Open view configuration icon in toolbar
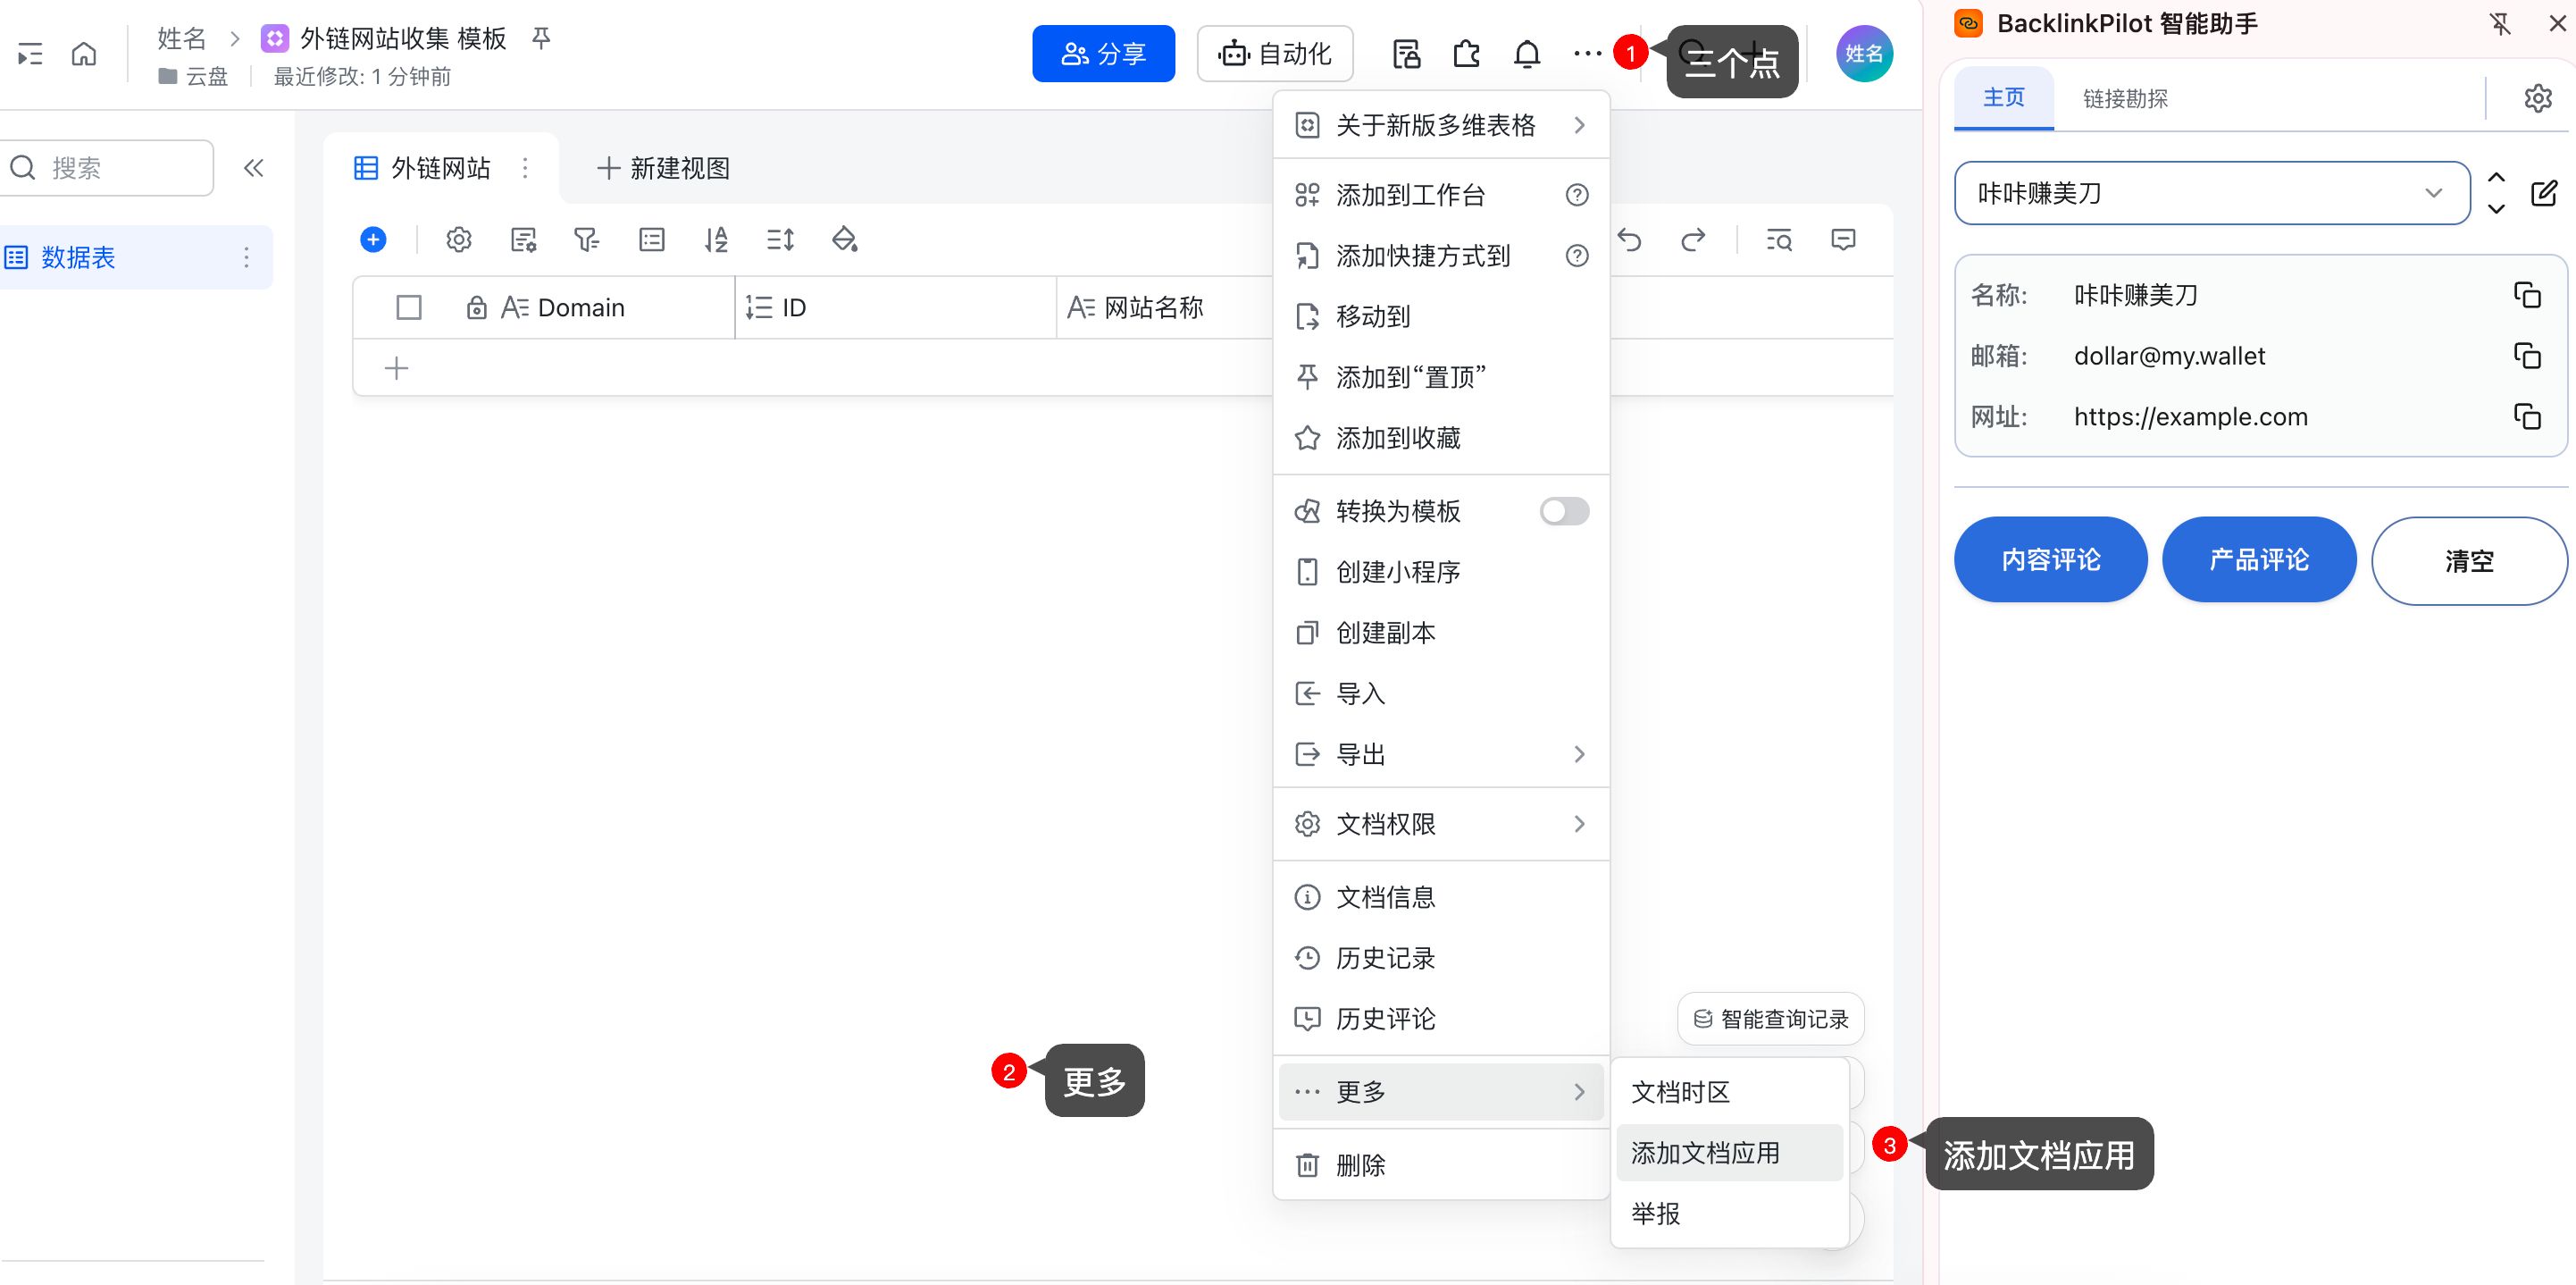The height and width of the screenshot is (1285, 2576). 523,239
